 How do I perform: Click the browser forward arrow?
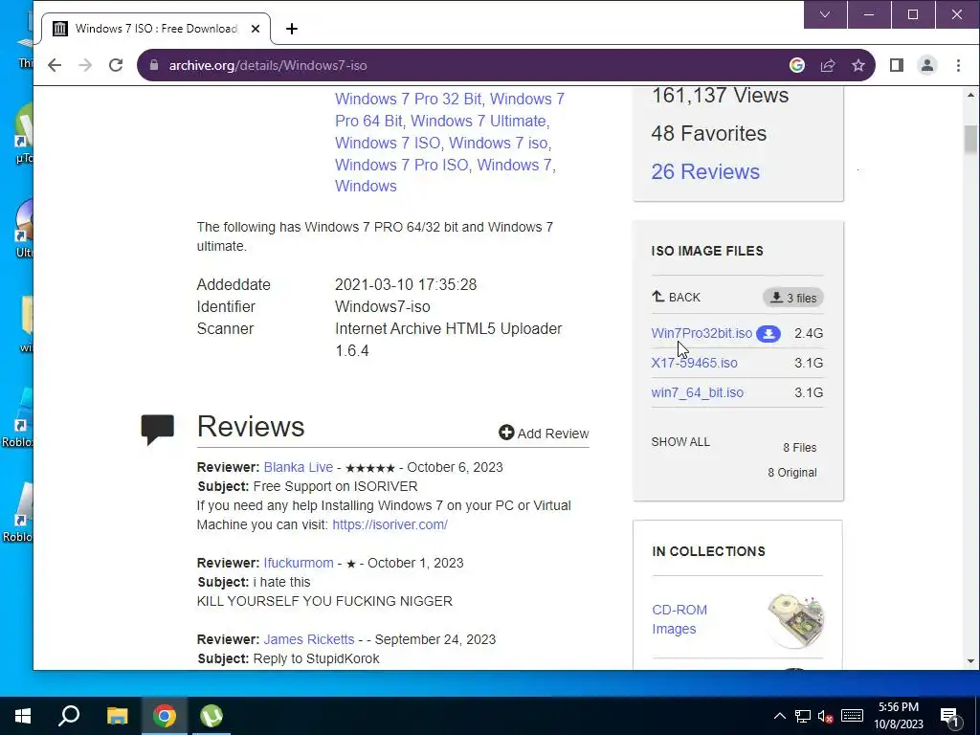pos(85,65)
